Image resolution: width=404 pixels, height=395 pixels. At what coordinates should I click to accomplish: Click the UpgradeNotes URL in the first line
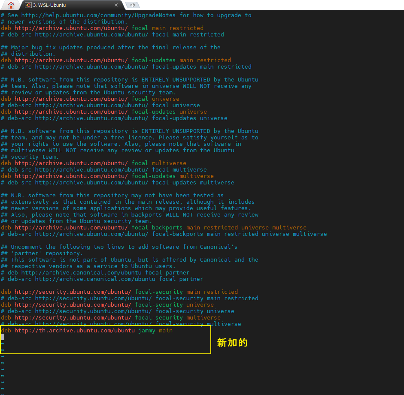98,15
